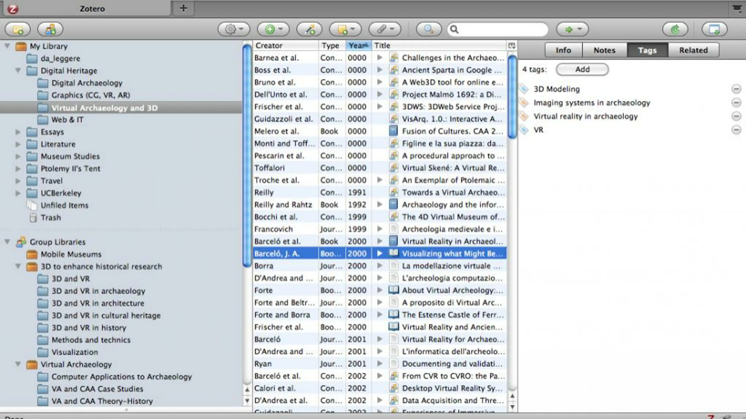Screen dimensions: 746x419
Task: Remove the Virtual reality in archaeology tag
Action: coord(736,116)
